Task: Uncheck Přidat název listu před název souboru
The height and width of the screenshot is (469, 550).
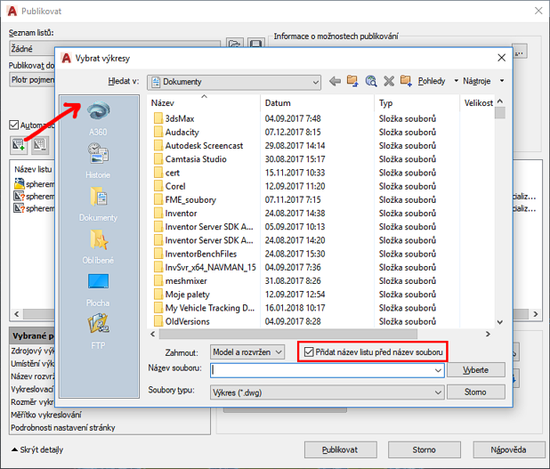Action: pyautogui.click(x=309, y=352)
